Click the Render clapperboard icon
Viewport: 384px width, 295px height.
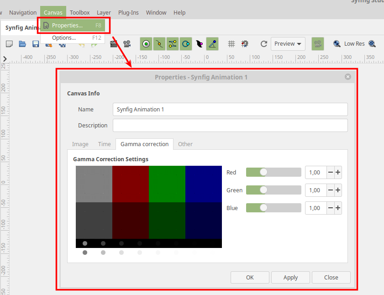pyautogui.click(x=113, y=44)
